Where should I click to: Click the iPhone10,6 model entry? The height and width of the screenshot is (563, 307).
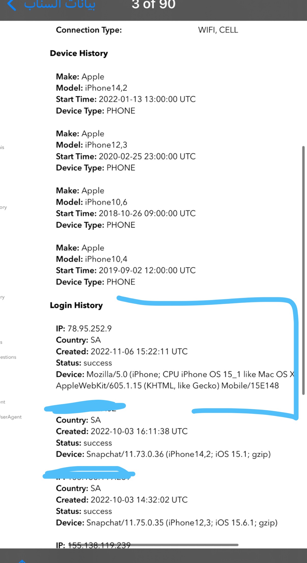92,202
